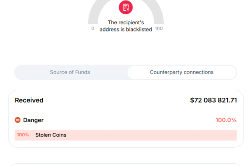Click the orange Danger minus icon
The height and width of the screenshot is (166, 250).
(x=18, y=120)
